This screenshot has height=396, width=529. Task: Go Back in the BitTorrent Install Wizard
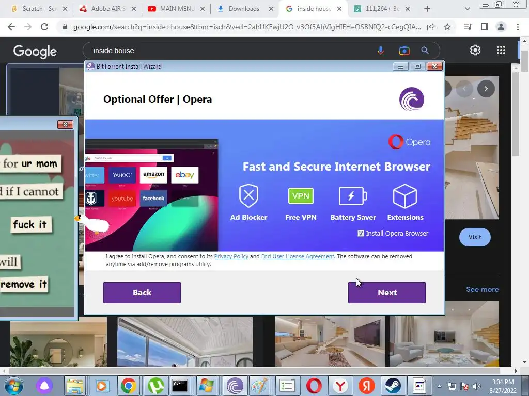(142, 293)
